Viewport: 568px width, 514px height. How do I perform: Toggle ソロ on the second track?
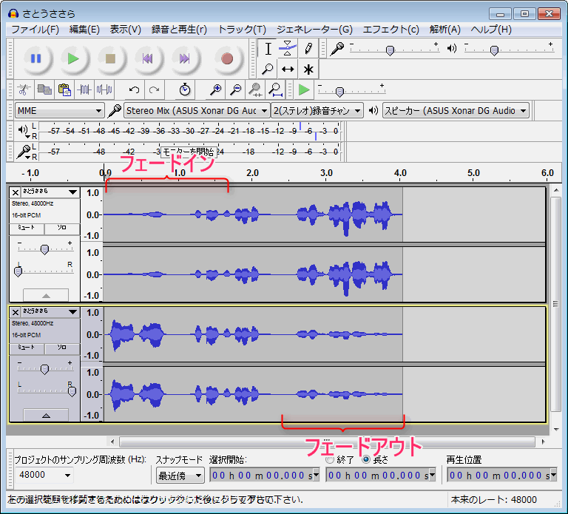[61, 348]
